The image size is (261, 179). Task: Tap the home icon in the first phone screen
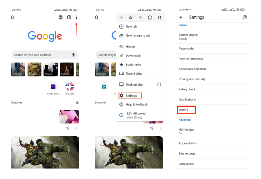click(13, 17)
